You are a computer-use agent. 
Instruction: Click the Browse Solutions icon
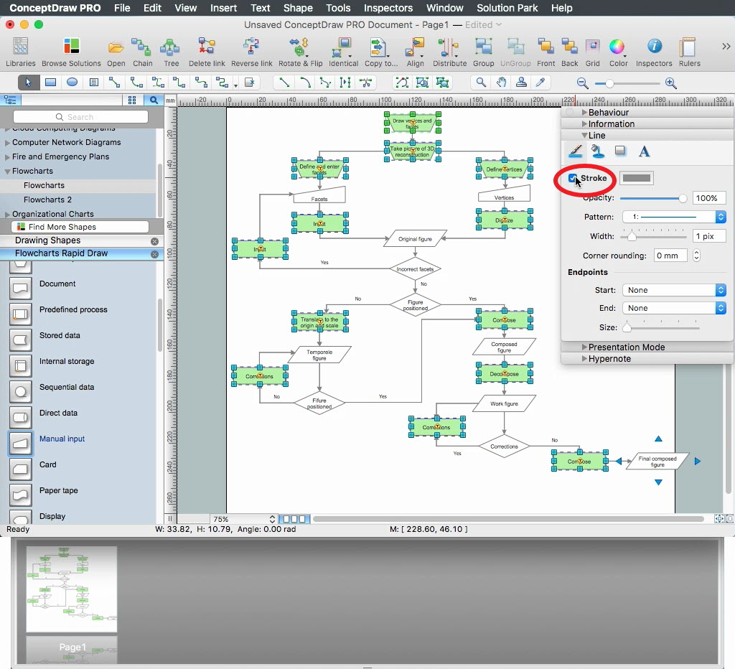point(71,48)
